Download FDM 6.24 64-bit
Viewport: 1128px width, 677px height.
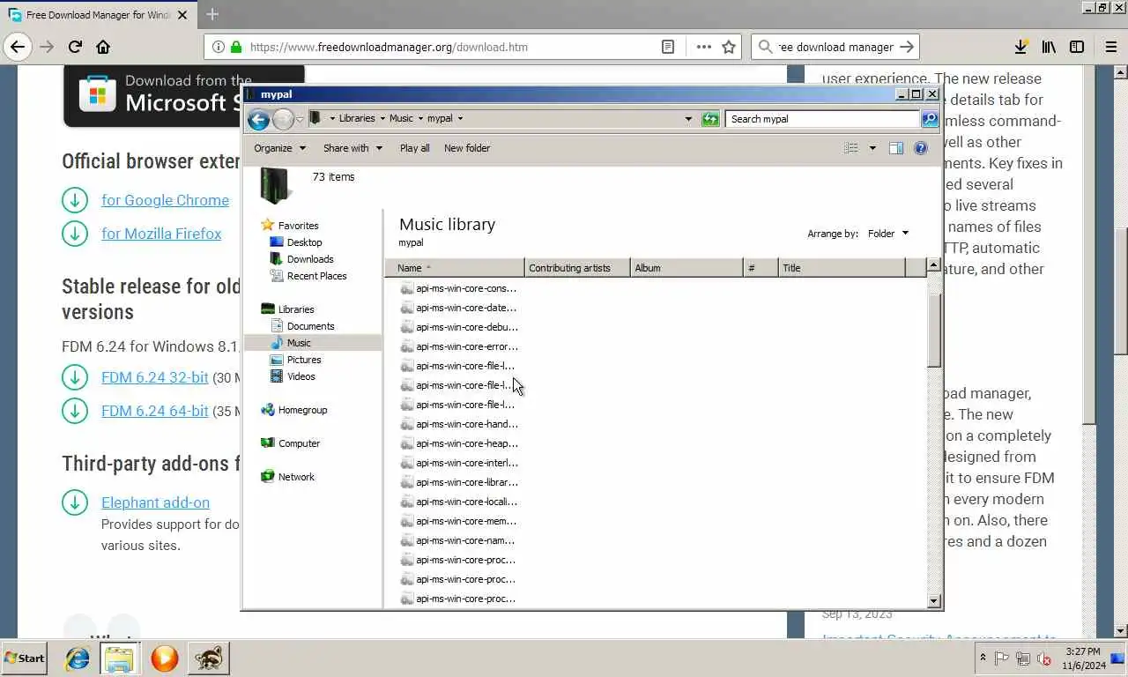point(154,411)
